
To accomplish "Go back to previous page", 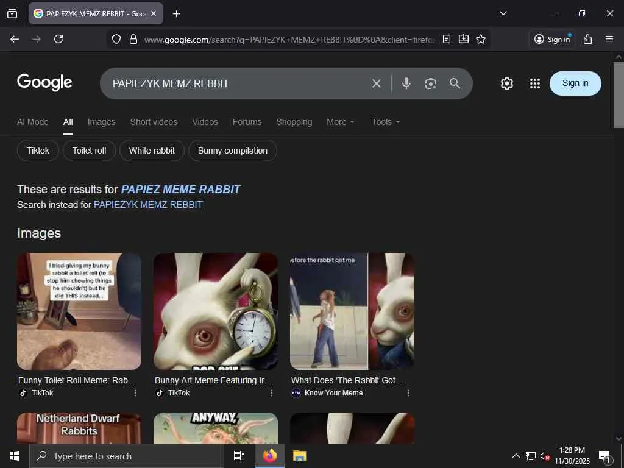I will [x=15, y=39].
